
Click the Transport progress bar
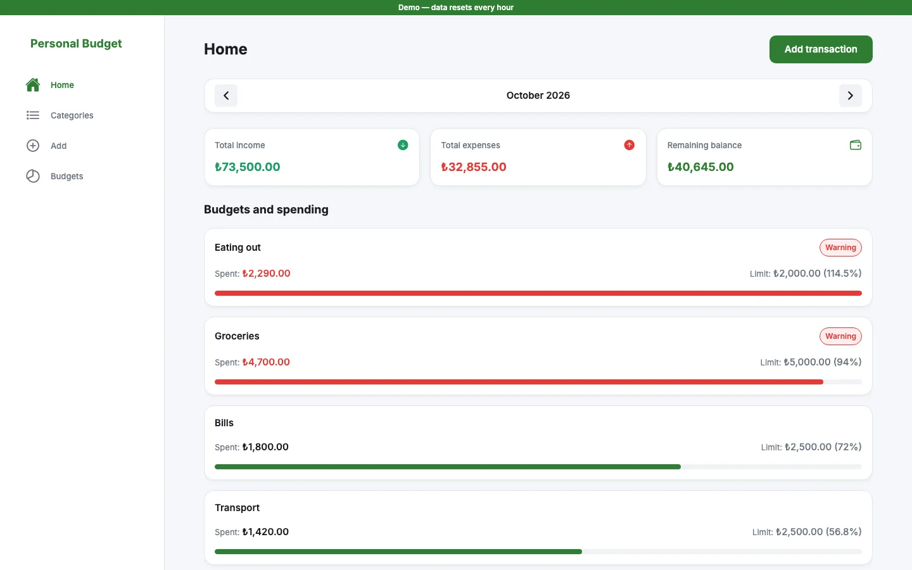[538, 552]
